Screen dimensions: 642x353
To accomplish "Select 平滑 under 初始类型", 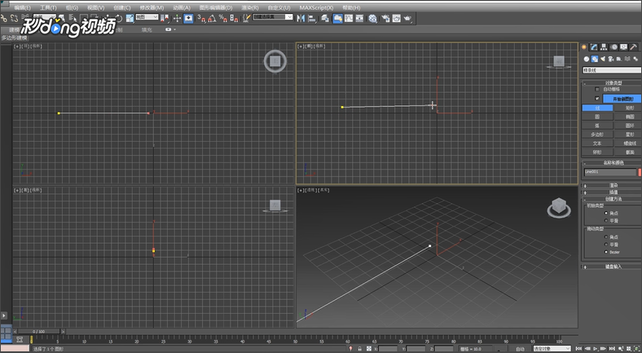I will tap(606, 220).
